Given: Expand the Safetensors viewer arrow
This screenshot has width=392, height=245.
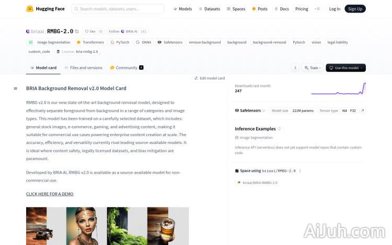Looking at the screenshot, I should 362,110.
